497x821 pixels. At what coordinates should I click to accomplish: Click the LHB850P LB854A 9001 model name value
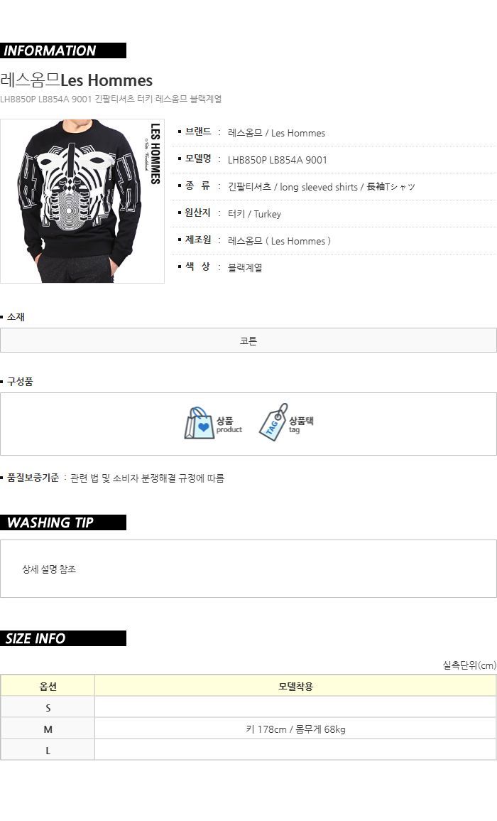click(278, 160)
